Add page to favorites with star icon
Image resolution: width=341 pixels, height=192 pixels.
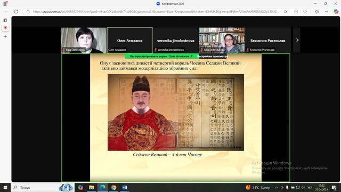point(305,12)
